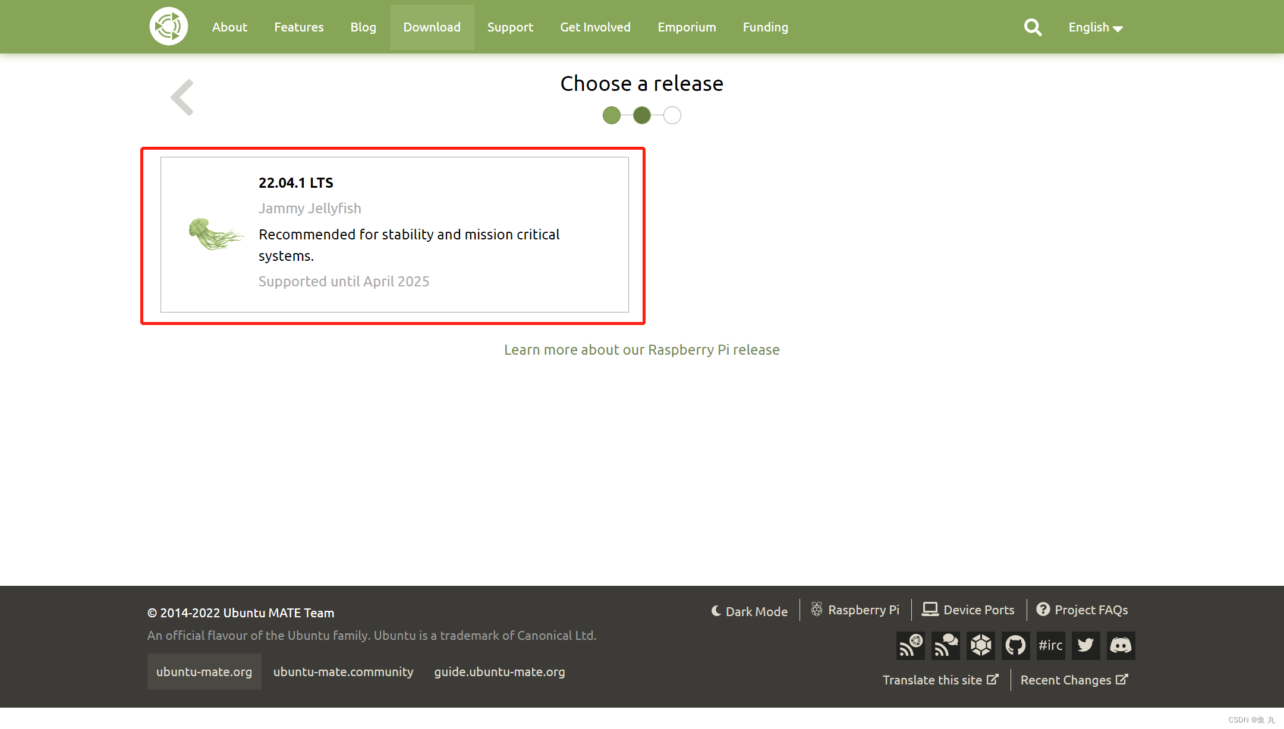Open the GitHub icon in the footer
This screenshot has height=729, width=1284.
[x=1016, y=645]
